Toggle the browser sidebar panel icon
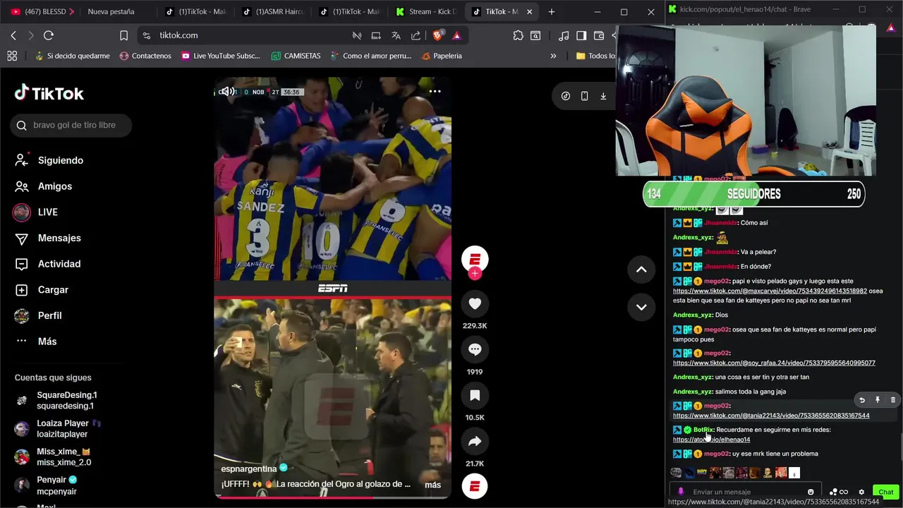 (x=581, y=35)
